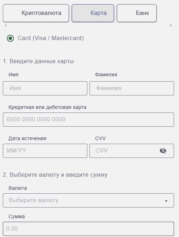Screen dimensions: 179x237
Task: Select the Card (Visa / Mastercard) radio button
Action: [10, 38]
